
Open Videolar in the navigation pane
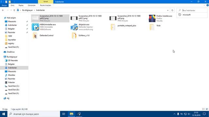[x=11, y=82]
